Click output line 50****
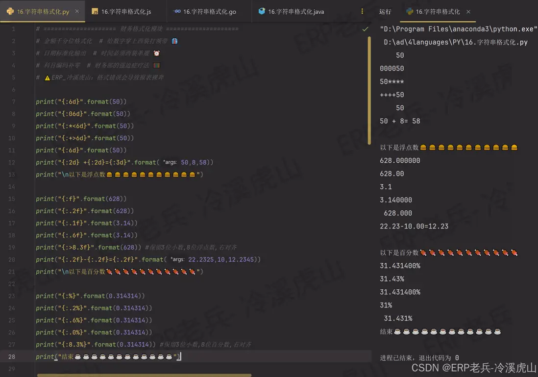The image size is (538, 377). point(392,82)
